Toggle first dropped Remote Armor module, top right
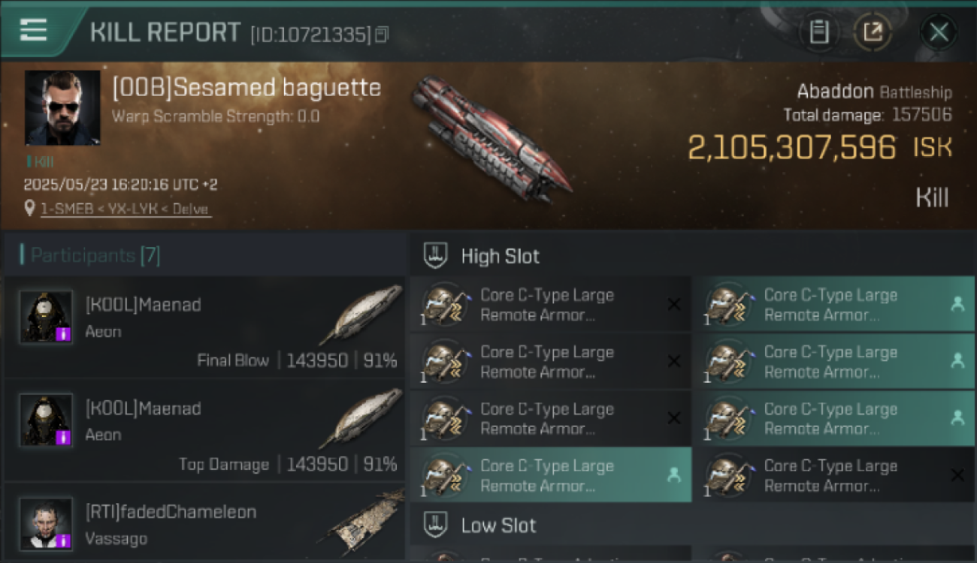Viewport: 977px width, 563px height. pyautogui.click(x=833, y=305)
